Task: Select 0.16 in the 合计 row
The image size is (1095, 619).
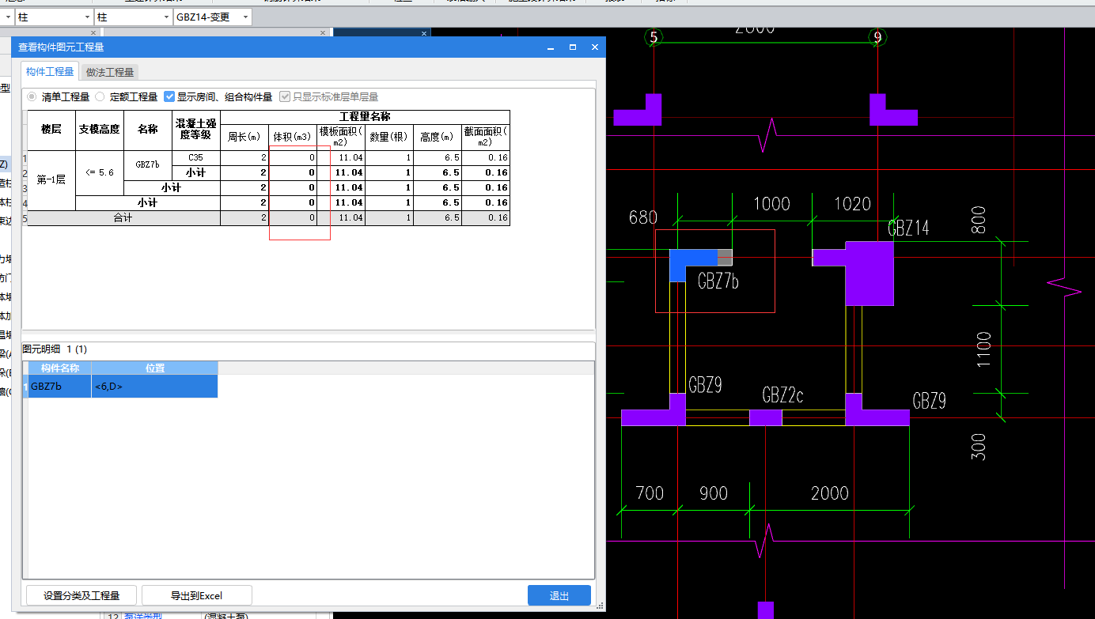Action: (x=486, y=217)
